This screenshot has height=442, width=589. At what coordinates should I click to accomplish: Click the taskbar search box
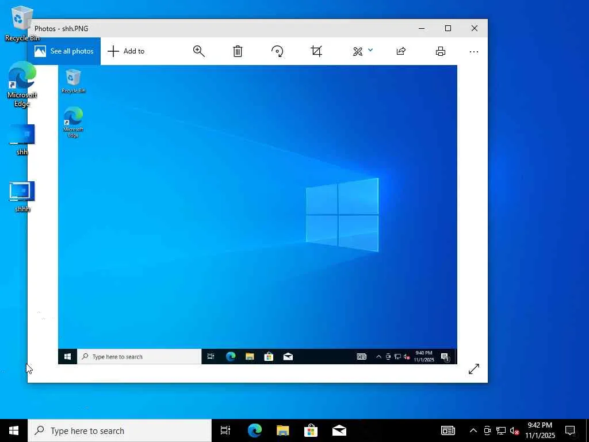pyautogui.click(x=120, y=430)
